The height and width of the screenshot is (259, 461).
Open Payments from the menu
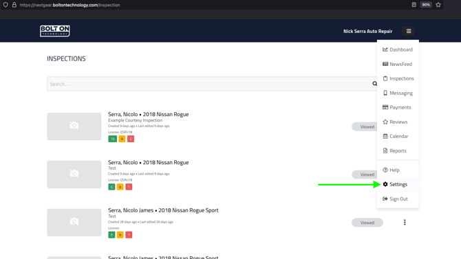398,107
